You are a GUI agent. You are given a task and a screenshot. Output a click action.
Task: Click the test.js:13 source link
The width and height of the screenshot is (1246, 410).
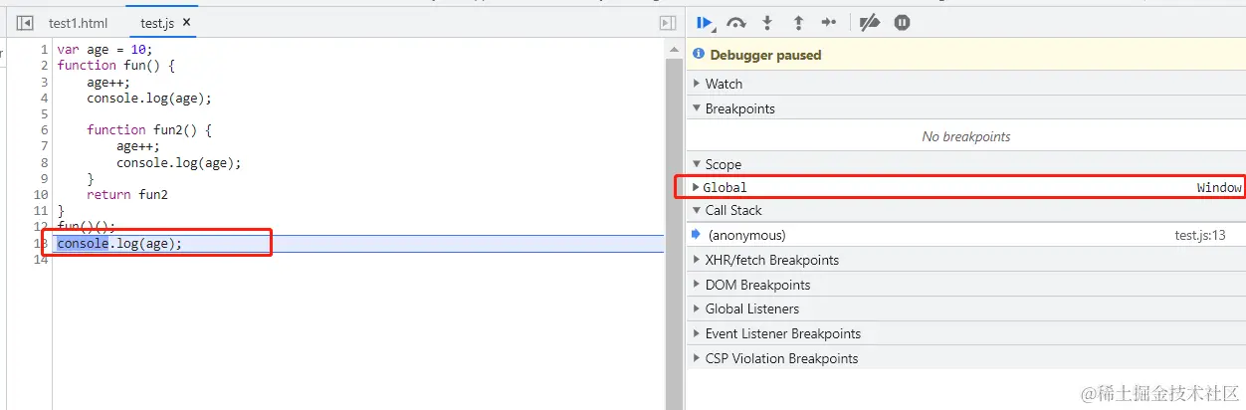[x=1200, y=236]
